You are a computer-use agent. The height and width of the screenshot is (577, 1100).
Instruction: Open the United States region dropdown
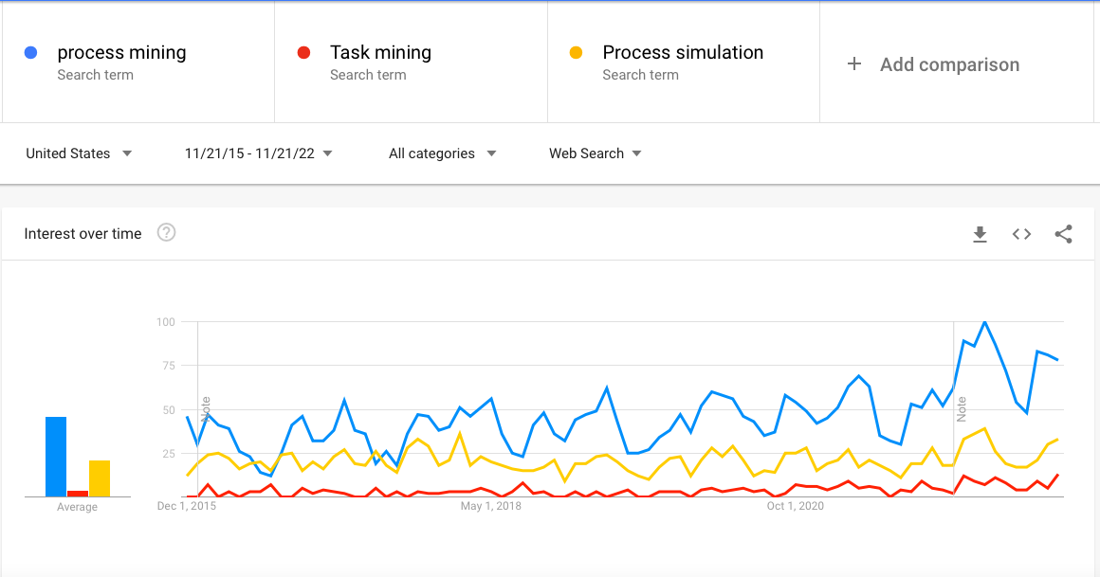tap(80, 153)
